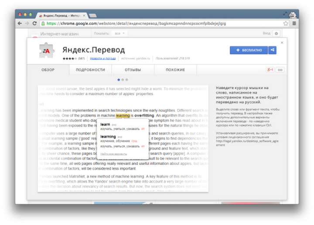This screenshot has width=314, height=225.
Task: Open Интернет-магазин store heading
Action: (59, 34)
